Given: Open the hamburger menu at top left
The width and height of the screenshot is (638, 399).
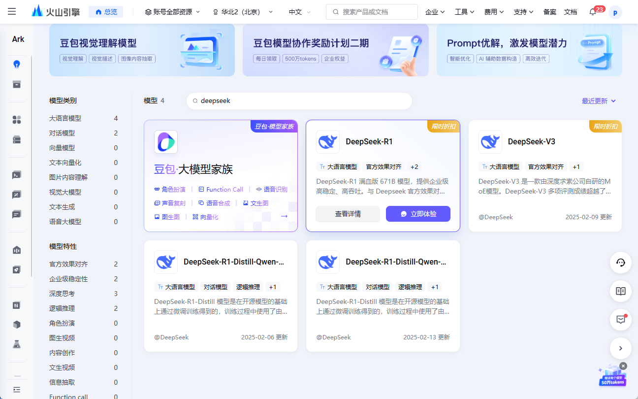Looking at the screenshot, I should click(12, 11).
